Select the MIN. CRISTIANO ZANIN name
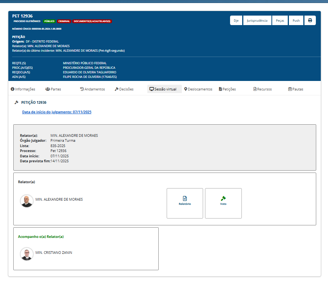 coord(54,252)
